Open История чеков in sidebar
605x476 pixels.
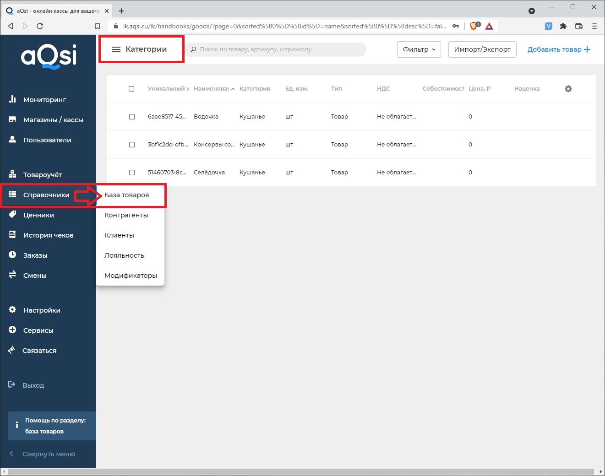(48, 235)
